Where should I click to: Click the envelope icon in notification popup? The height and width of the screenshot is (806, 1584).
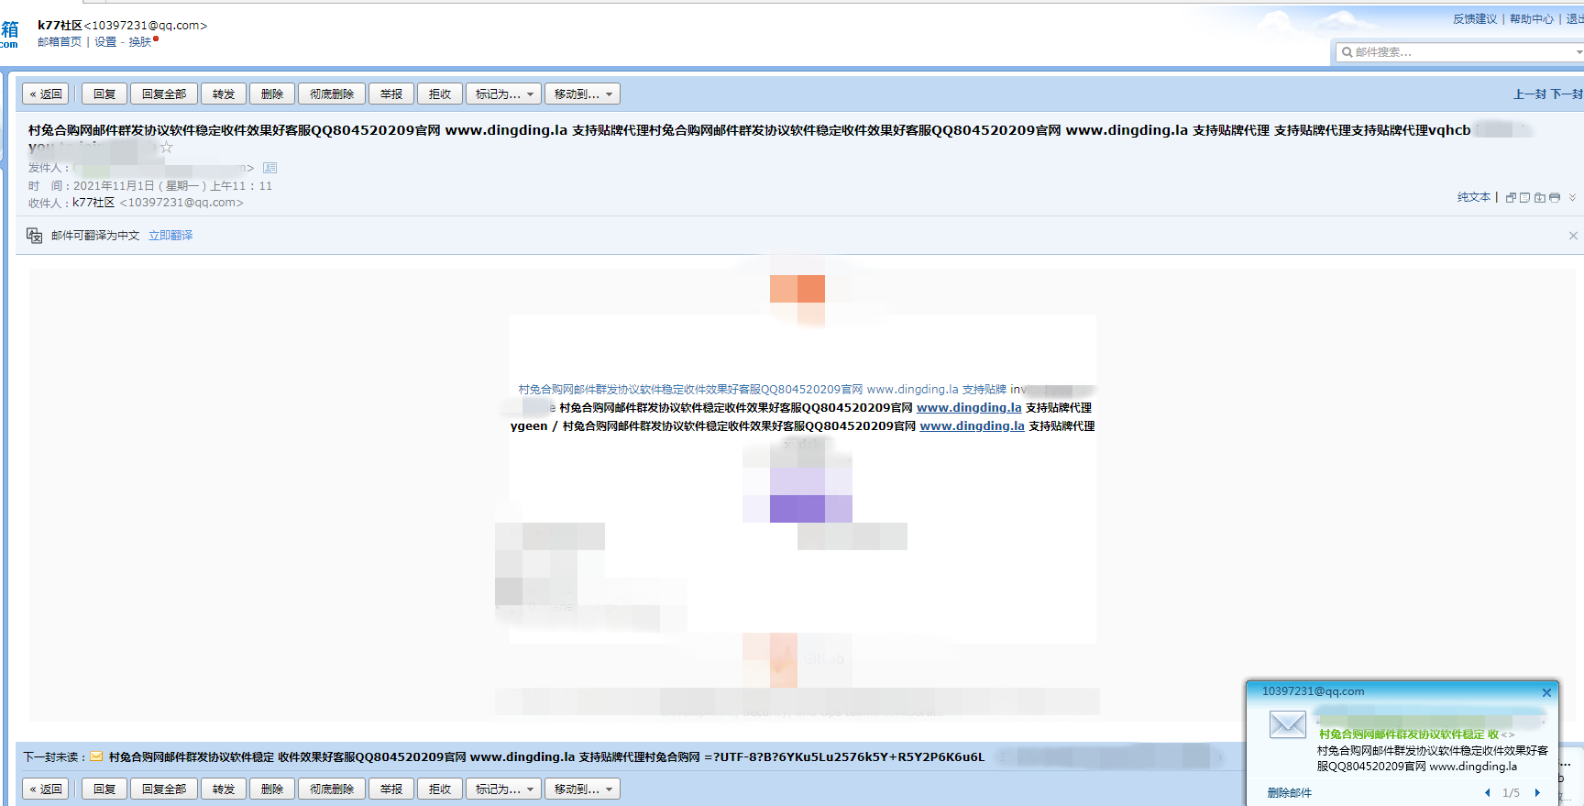click(1287, 724)
